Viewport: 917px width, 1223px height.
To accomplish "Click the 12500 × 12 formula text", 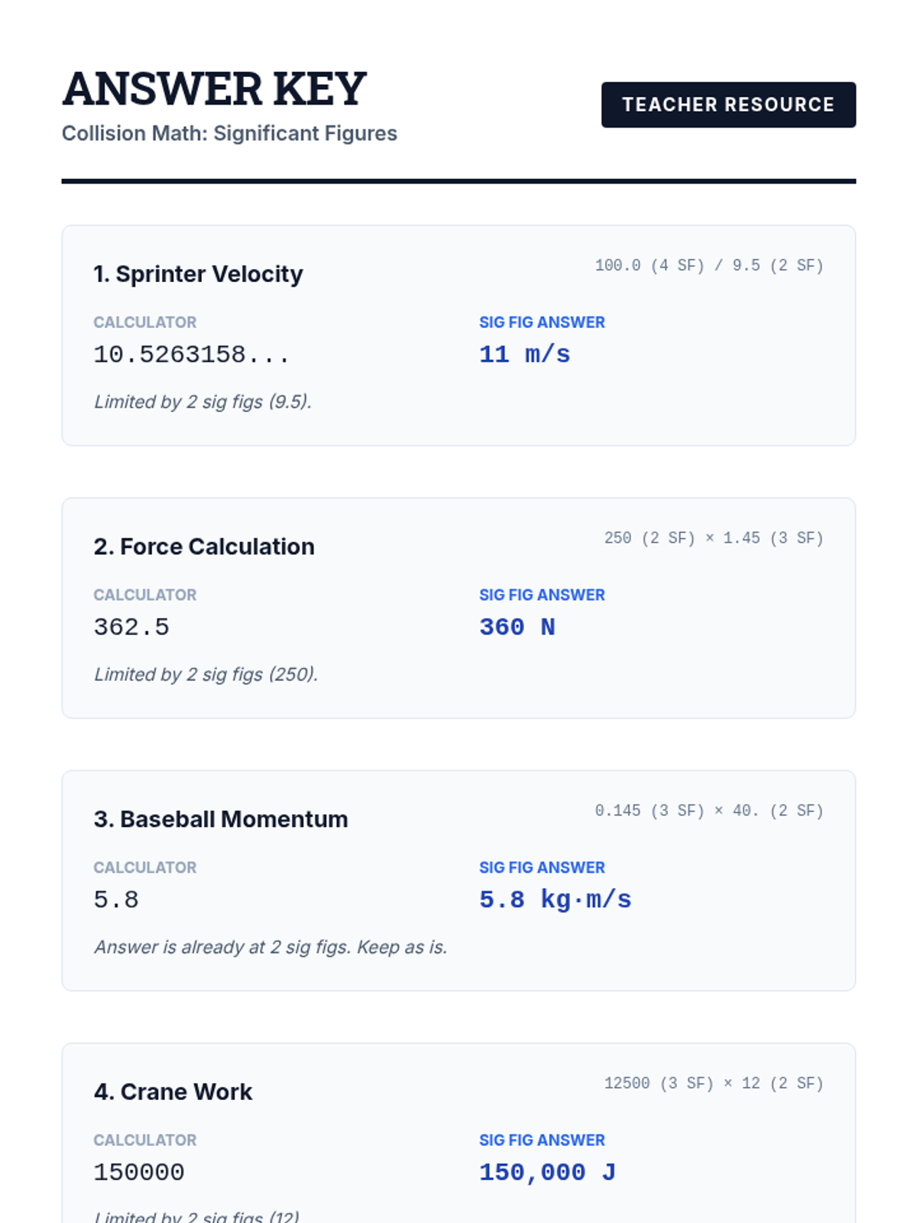I will point(714,1083).
